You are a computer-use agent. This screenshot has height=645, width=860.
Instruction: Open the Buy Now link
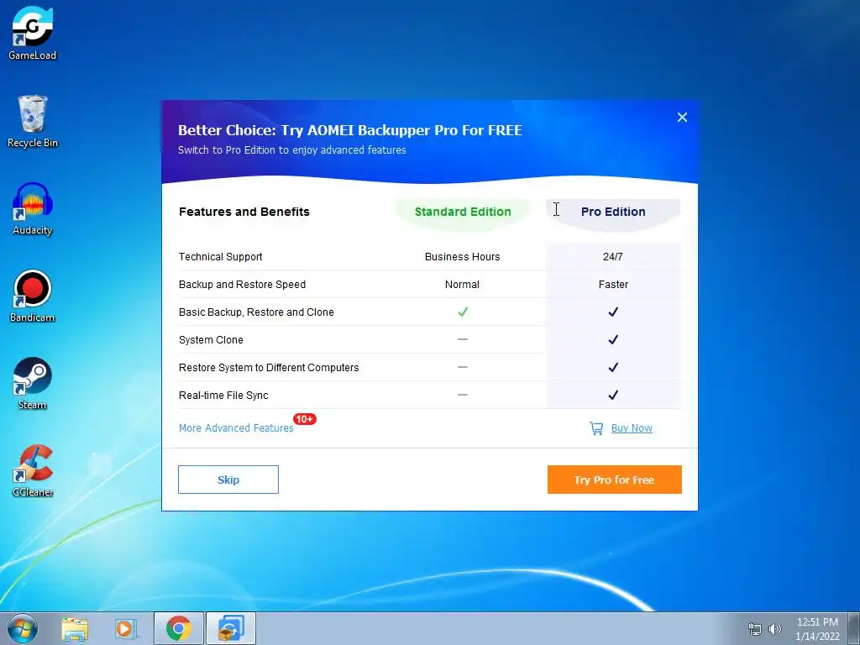pyautogui.click(x=632, y=427)
